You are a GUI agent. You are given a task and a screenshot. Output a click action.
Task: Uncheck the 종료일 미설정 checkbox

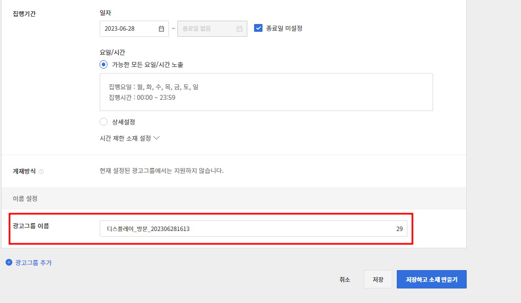(x=258, y=28)
